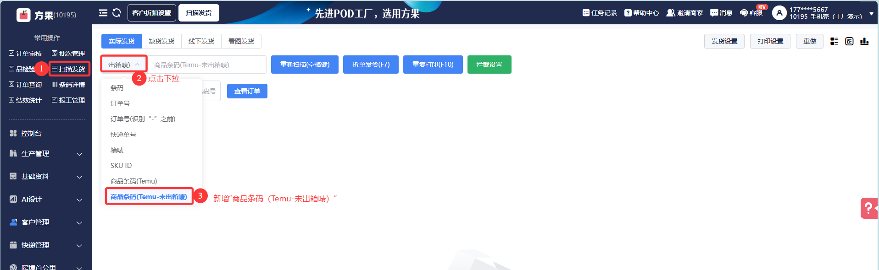Open the 客户折扣设置 page tab
Image resolution: width=879 pixels, height=270 pixels.
pyautogui.click(x=151, y=13)
